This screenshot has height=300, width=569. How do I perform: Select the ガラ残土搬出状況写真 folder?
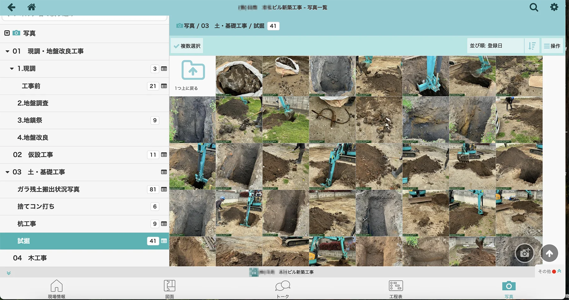[x=48, y=189]
